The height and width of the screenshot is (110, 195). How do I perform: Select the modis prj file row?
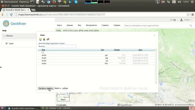point(96,61)
